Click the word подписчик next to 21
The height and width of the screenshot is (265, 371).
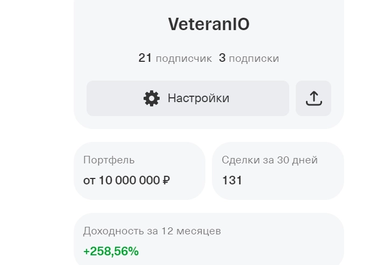pos(183,59)
